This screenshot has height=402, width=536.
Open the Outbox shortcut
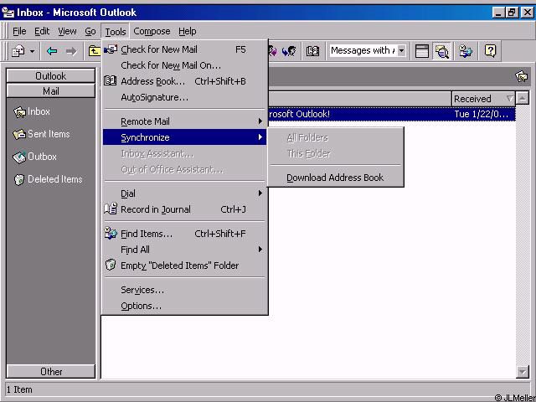pyautogui.click(x=34, y=157)
